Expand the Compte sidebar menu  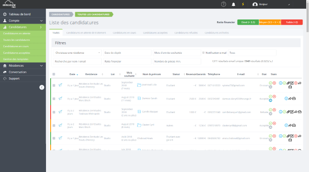(x=23, y=21)
